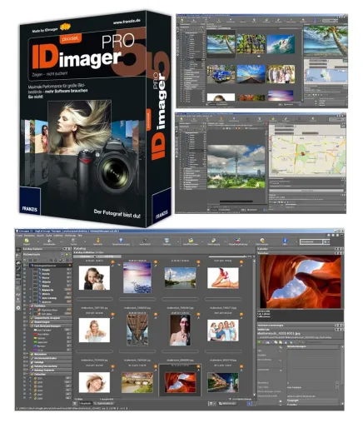The height and width of the screenshot is (423, 363).
Task: Click the palm tree preview image in top window
Action: point(326,41)
